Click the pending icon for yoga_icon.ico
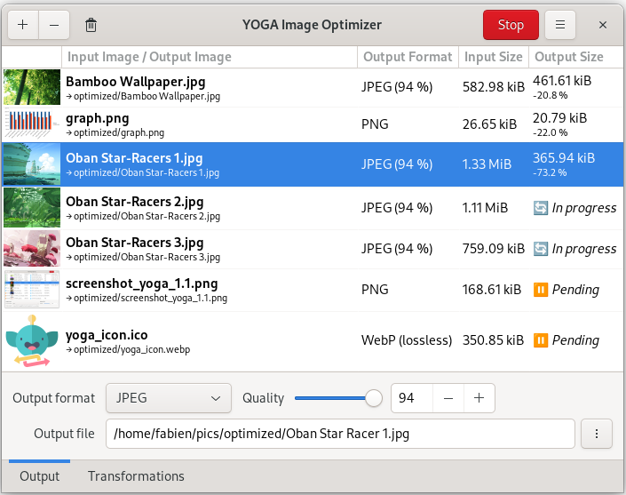Image resolution: width=626 pixels, height=495 pixels. 541,340
